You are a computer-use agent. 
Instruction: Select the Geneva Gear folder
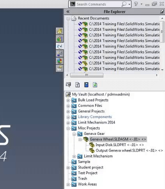tap(94, 134)
